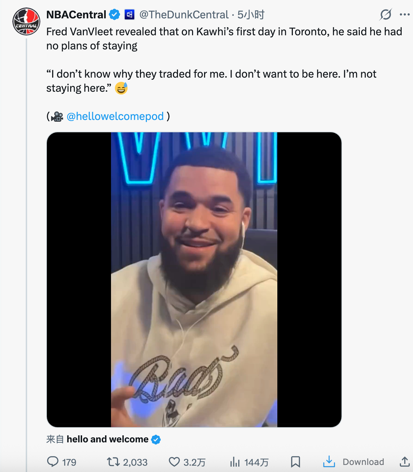Bookmark this NBACentral post
The image size is (413, 472).
click(x=295, y=462)
